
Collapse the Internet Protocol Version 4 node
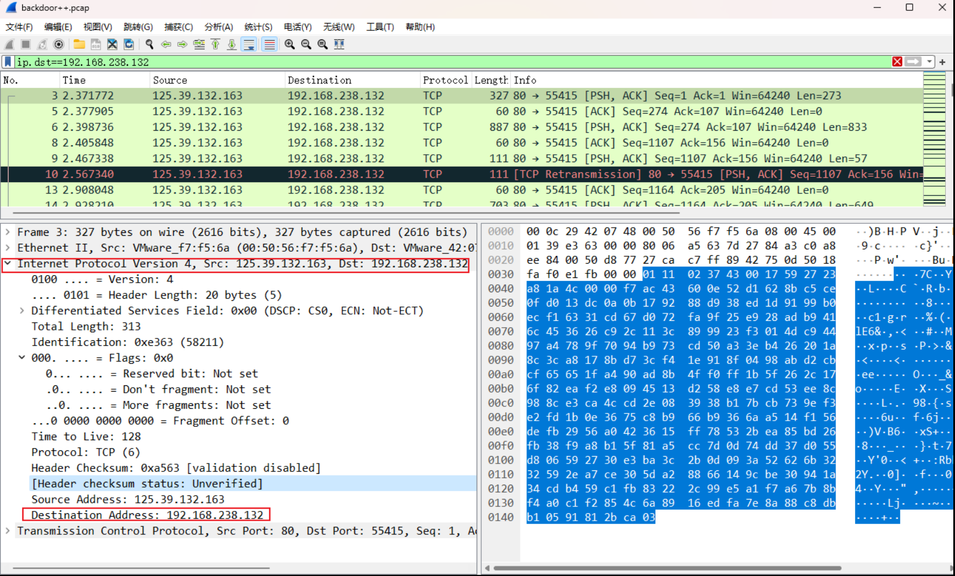(x=7, y=263)
